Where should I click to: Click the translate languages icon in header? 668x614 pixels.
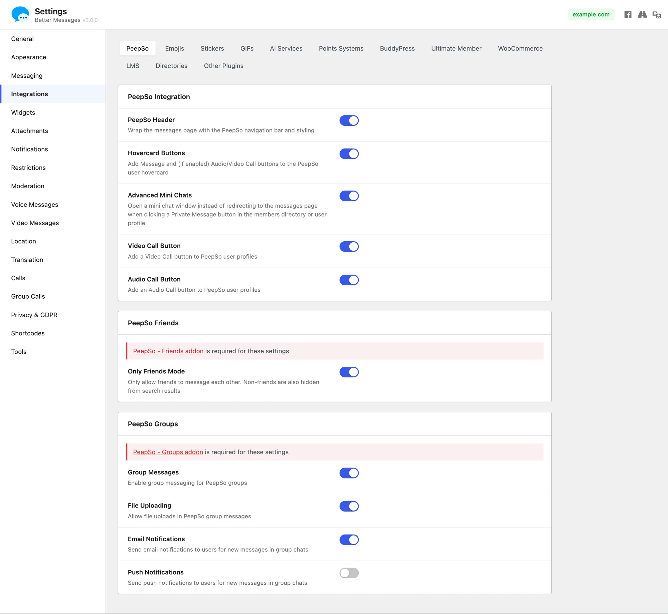click(x=657, y=15)
